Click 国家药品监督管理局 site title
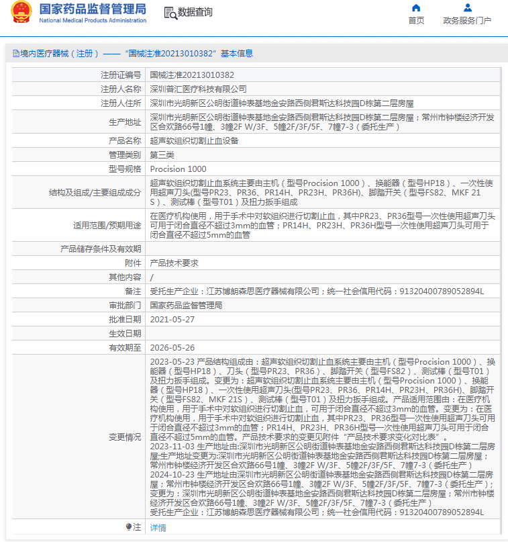 tap(93, 9)
